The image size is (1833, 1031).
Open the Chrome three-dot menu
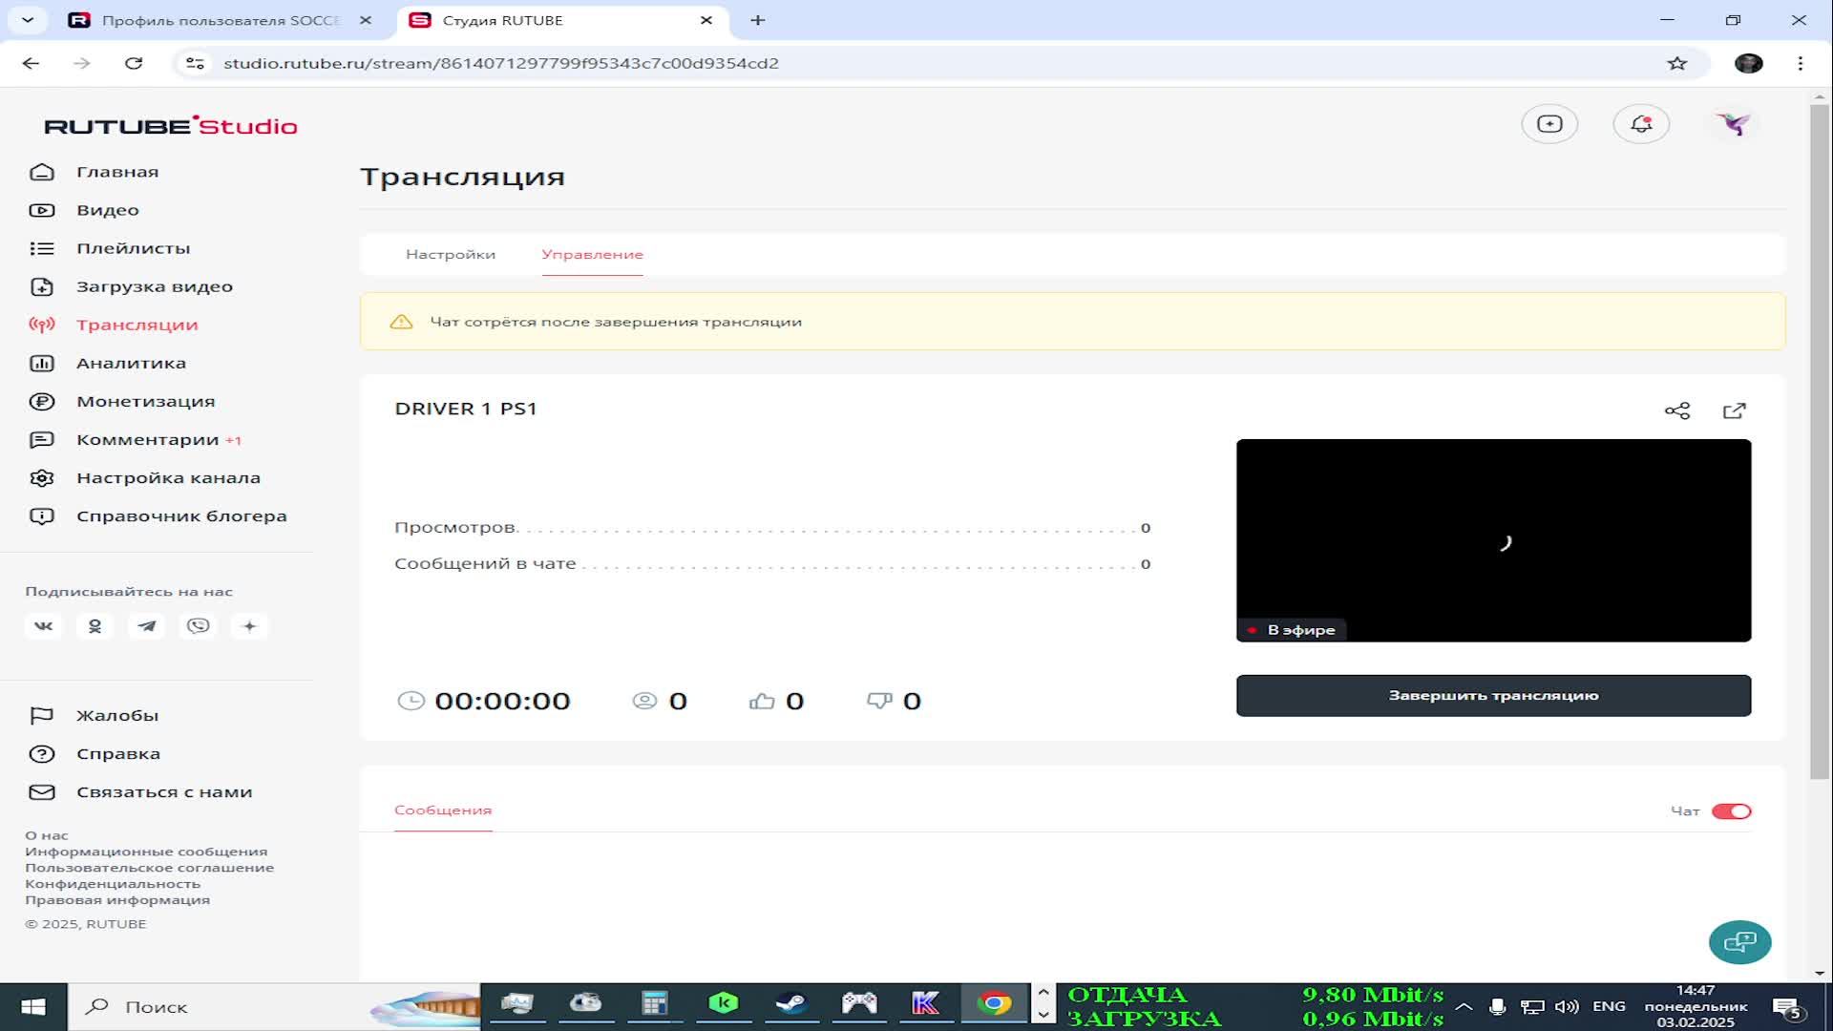[x=1801, y=63]
